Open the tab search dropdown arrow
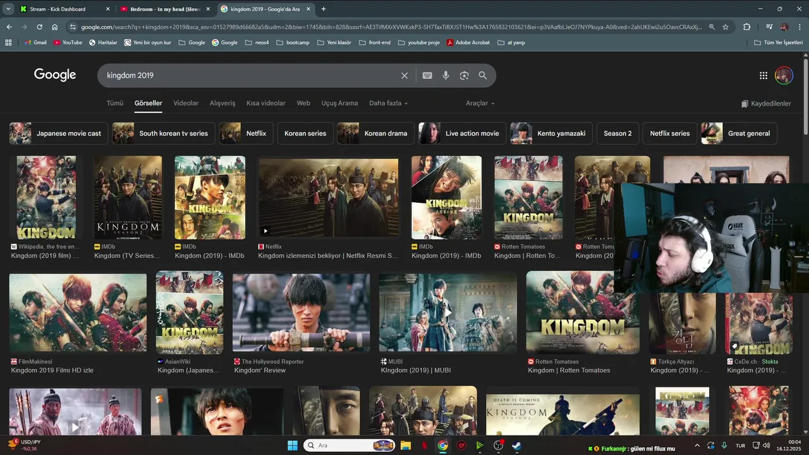Image resolution: width=809 pixels, height=455 pixels. click(x=8, y=9)
